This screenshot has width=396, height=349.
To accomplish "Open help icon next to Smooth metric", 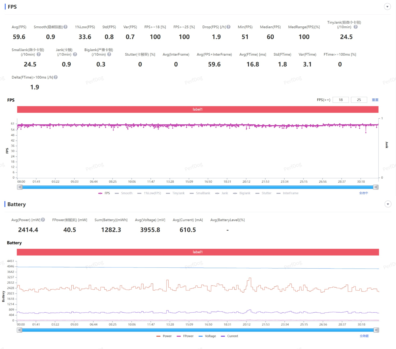I will (x=66, y=27).
